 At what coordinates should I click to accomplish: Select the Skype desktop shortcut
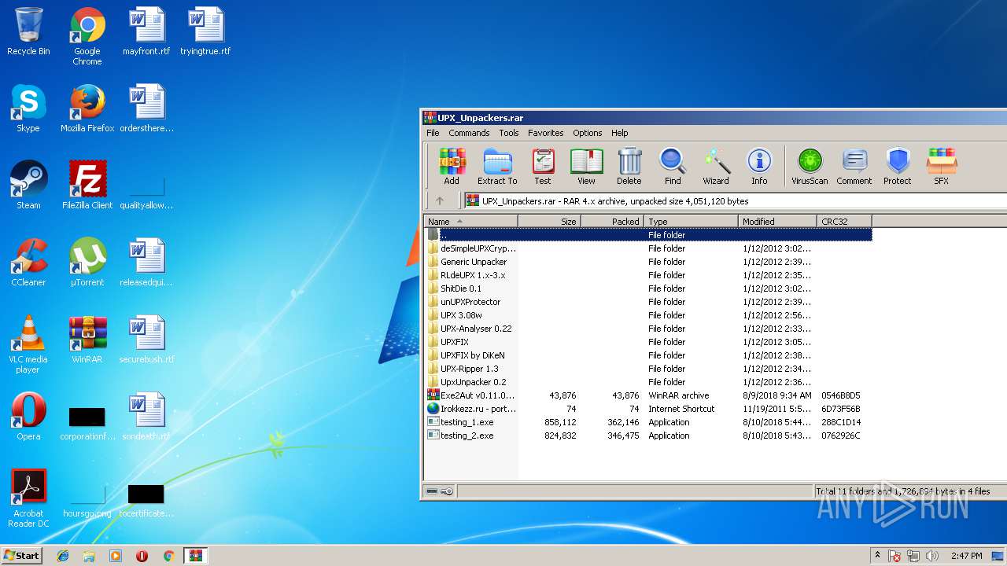click(28, 108)
